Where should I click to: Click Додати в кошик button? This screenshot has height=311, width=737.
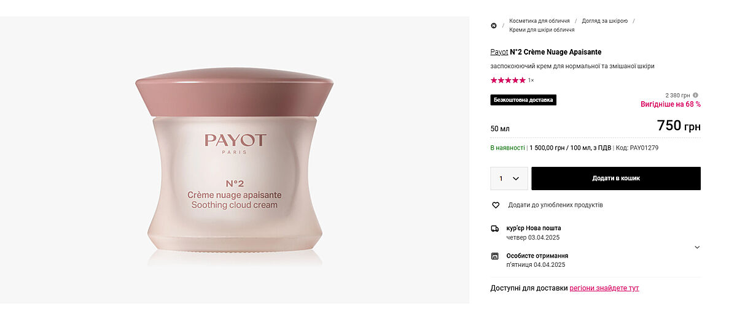coord(616,179)
